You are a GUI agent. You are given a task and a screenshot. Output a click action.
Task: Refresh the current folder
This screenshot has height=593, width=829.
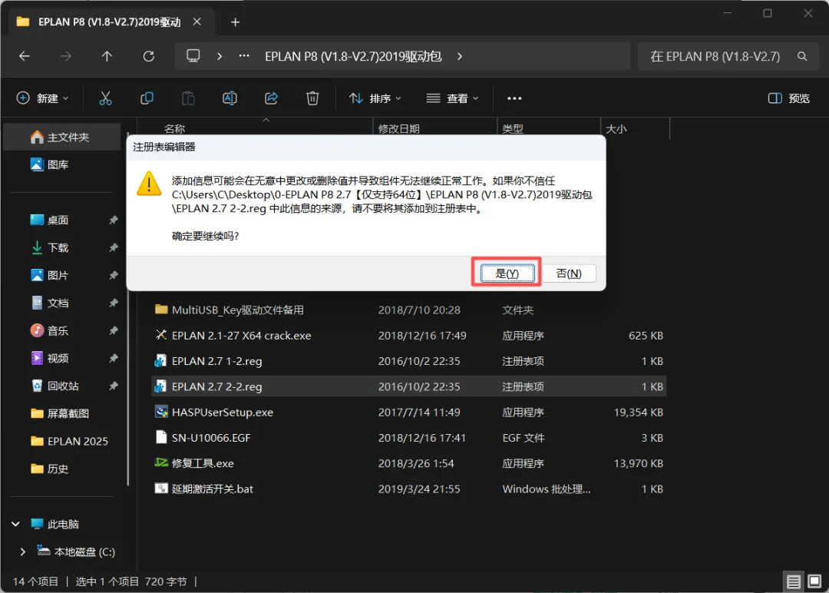point(149,56)
